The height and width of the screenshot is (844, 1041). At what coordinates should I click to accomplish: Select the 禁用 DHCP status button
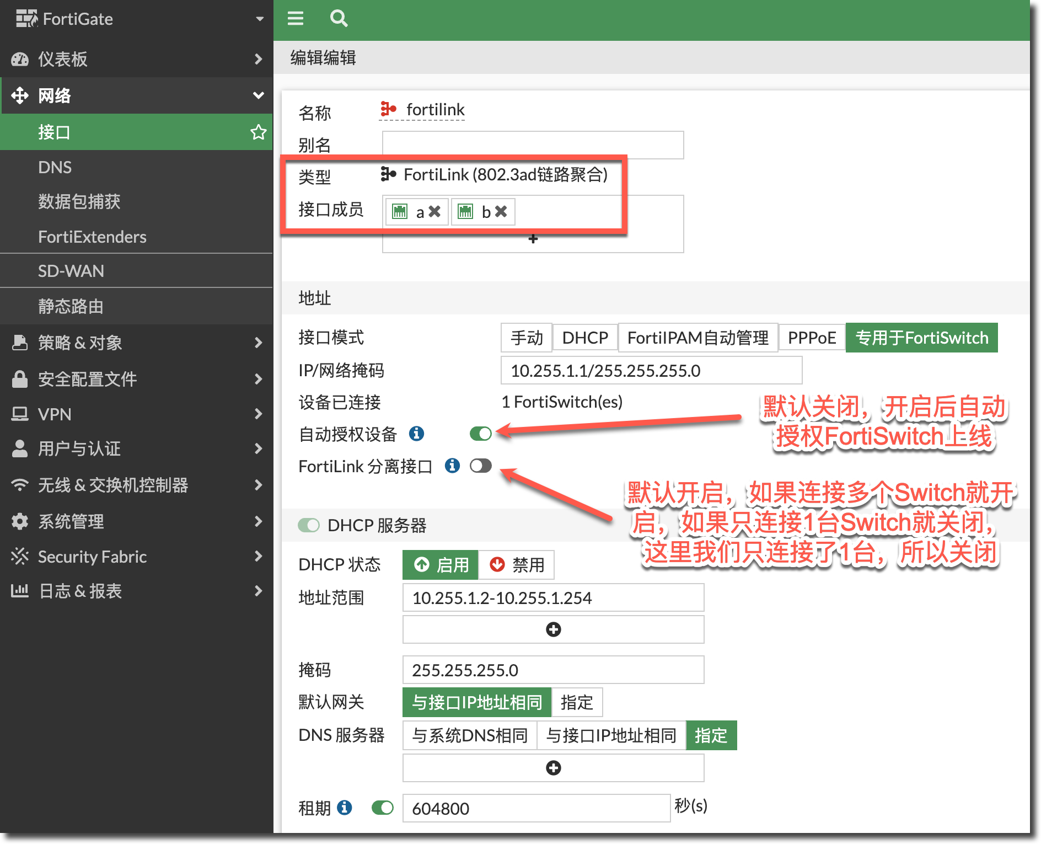click(x=517, y=565)
